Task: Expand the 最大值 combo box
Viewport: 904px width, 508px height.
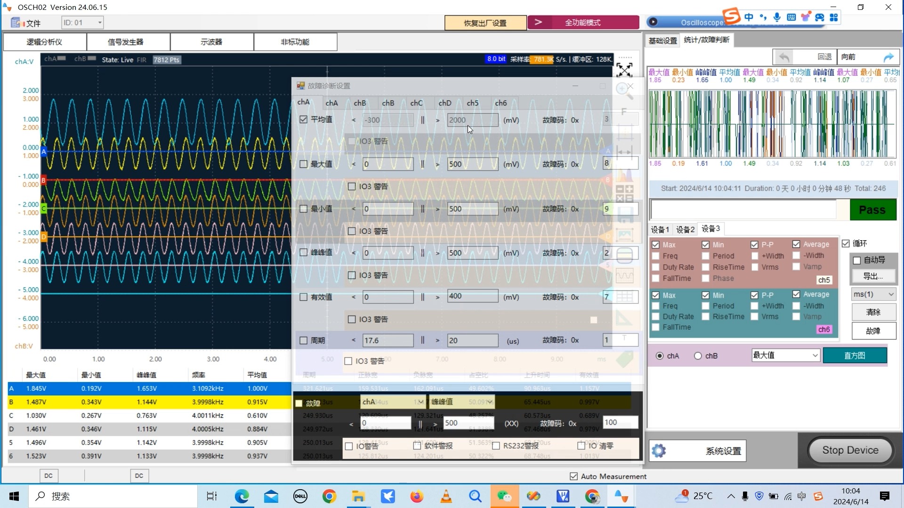Action: pyautogui.click(x=815, y=356)
